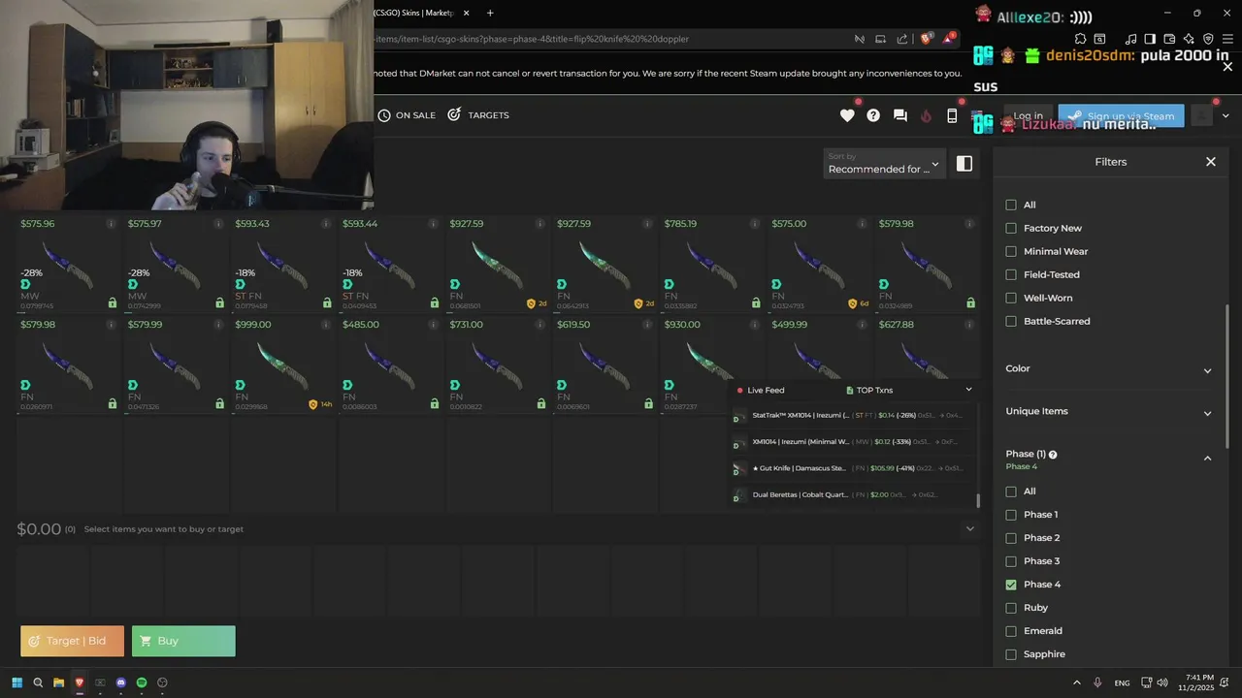The width and height of the screenshot is (1242, 698).
Task: Select the $731.00 knife thumbnail
Action: pyautogui.click(x=500, y=367)
